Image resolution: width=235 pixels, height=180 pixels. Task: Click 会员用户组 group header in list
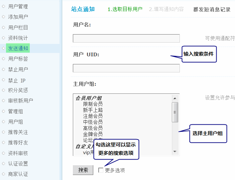click(89, 98)
